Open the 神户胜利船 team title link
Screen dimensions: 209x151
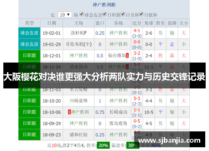click(x=104, y=5)
